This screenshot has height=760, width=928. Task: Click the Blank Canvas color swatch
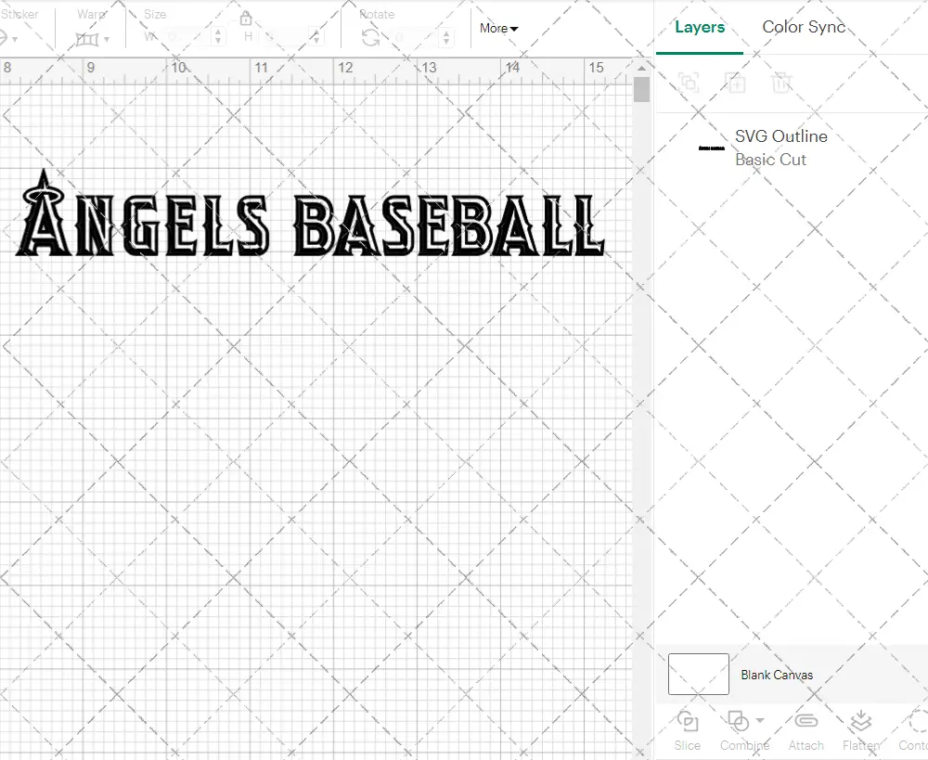pyautogui.click(x=698, y=674)
